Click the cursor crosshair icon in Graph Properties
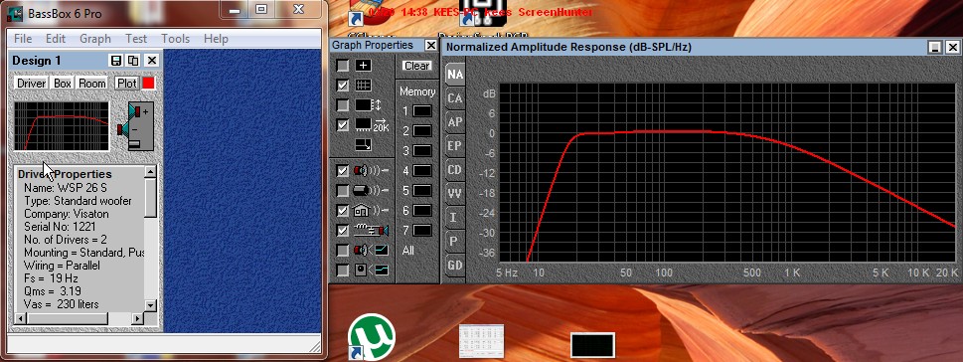 click(363, 66)
